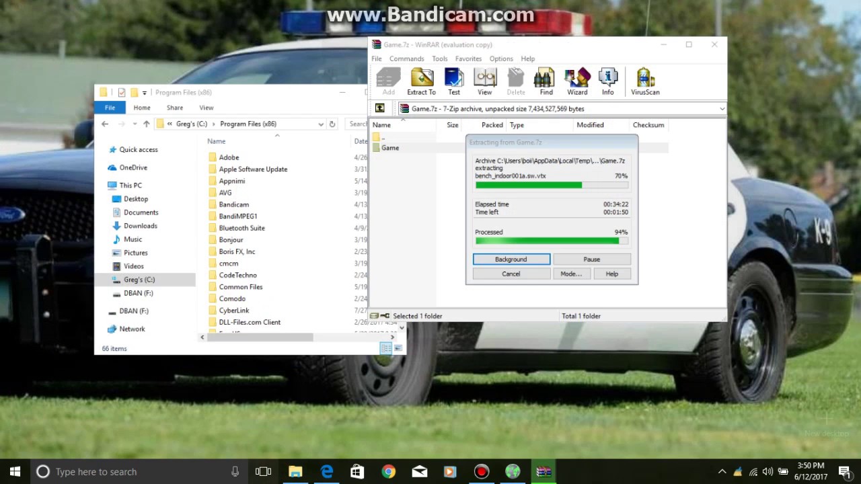The width and height of the screenshot is (861, 484).
Task: Open the Quick Access Toolbar customize dropdown
Action: click(145, 93)
